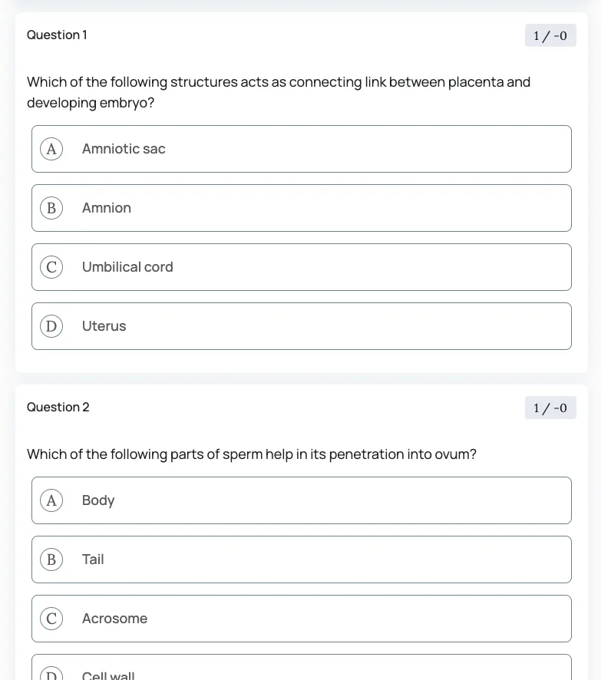Pick the Umbilical cord answer text
Screen dimensions: 601x680
(127, 267)
